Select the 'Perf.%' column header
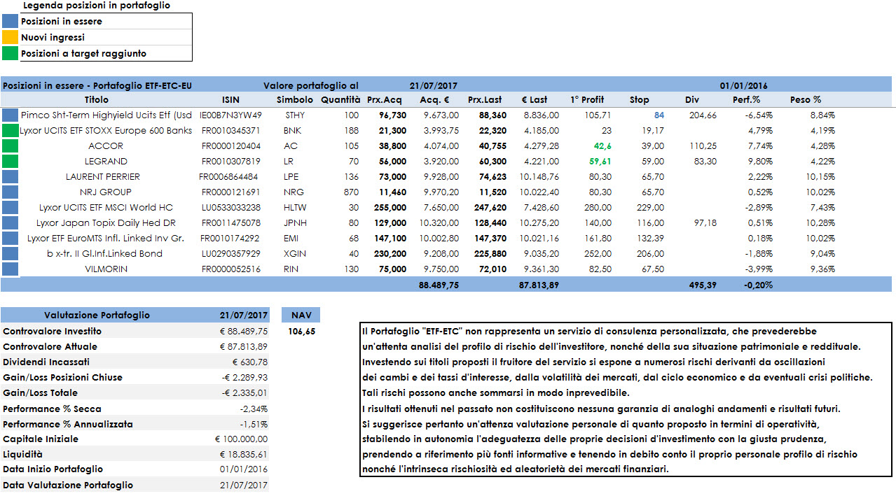This screenshot has width=896, height=496. pyautogui.click(x=747, y=100)
